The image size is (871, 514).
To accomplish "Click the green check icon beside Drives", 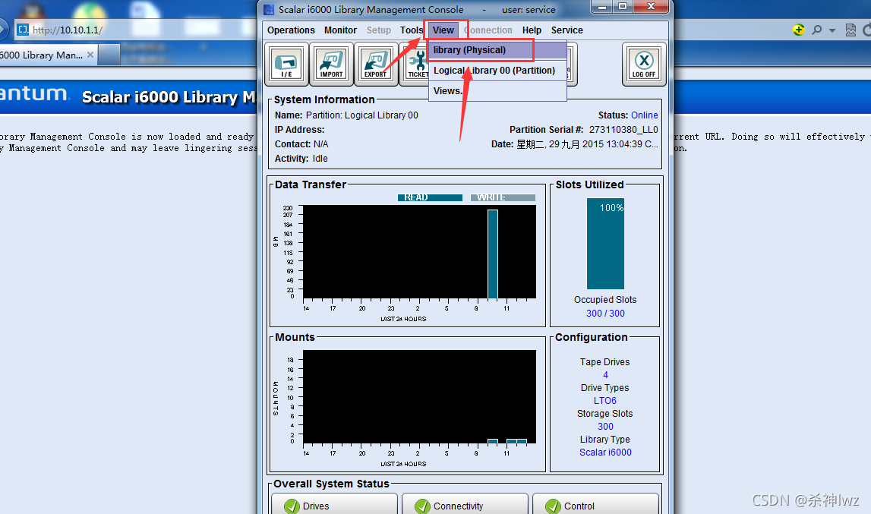I will coord(292,506).
